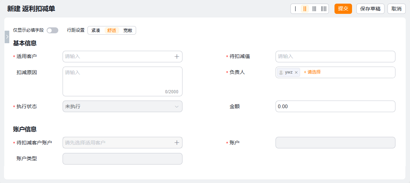
Task: Click + 请选择 link for 负责人
Action: tap(312, 72)
